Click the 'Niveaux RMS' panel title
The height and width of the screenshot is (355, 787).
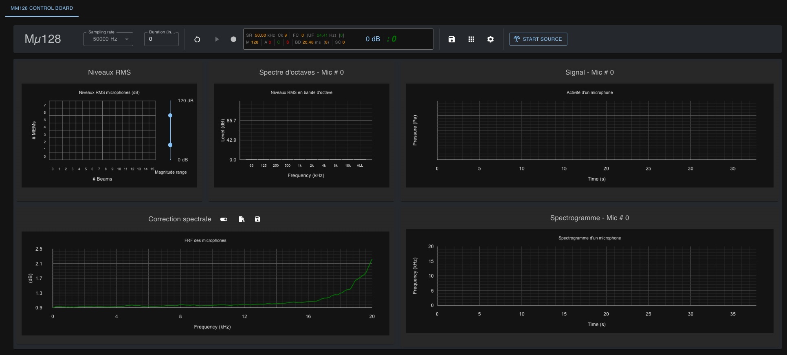[109, 72]
